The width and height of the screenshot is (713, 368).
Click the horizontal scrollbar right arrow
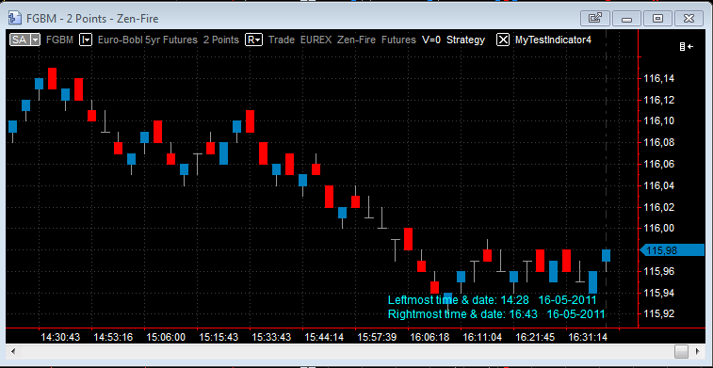click(x=698, y=352)
